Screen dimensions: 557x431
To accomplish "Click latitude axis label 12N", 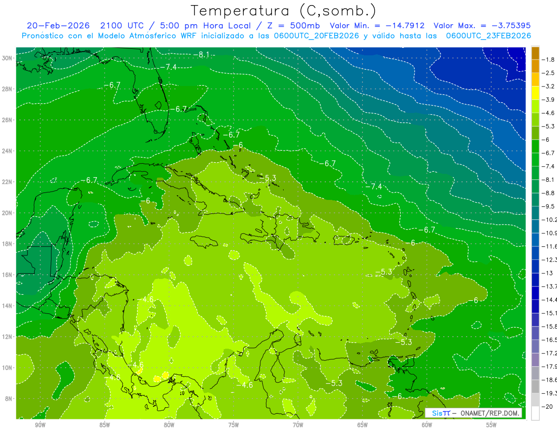I will click(x=7, y=337).
